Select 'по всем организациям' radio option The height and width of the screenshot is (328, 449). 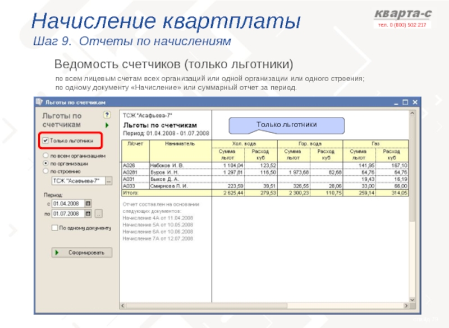pos(45,156)
